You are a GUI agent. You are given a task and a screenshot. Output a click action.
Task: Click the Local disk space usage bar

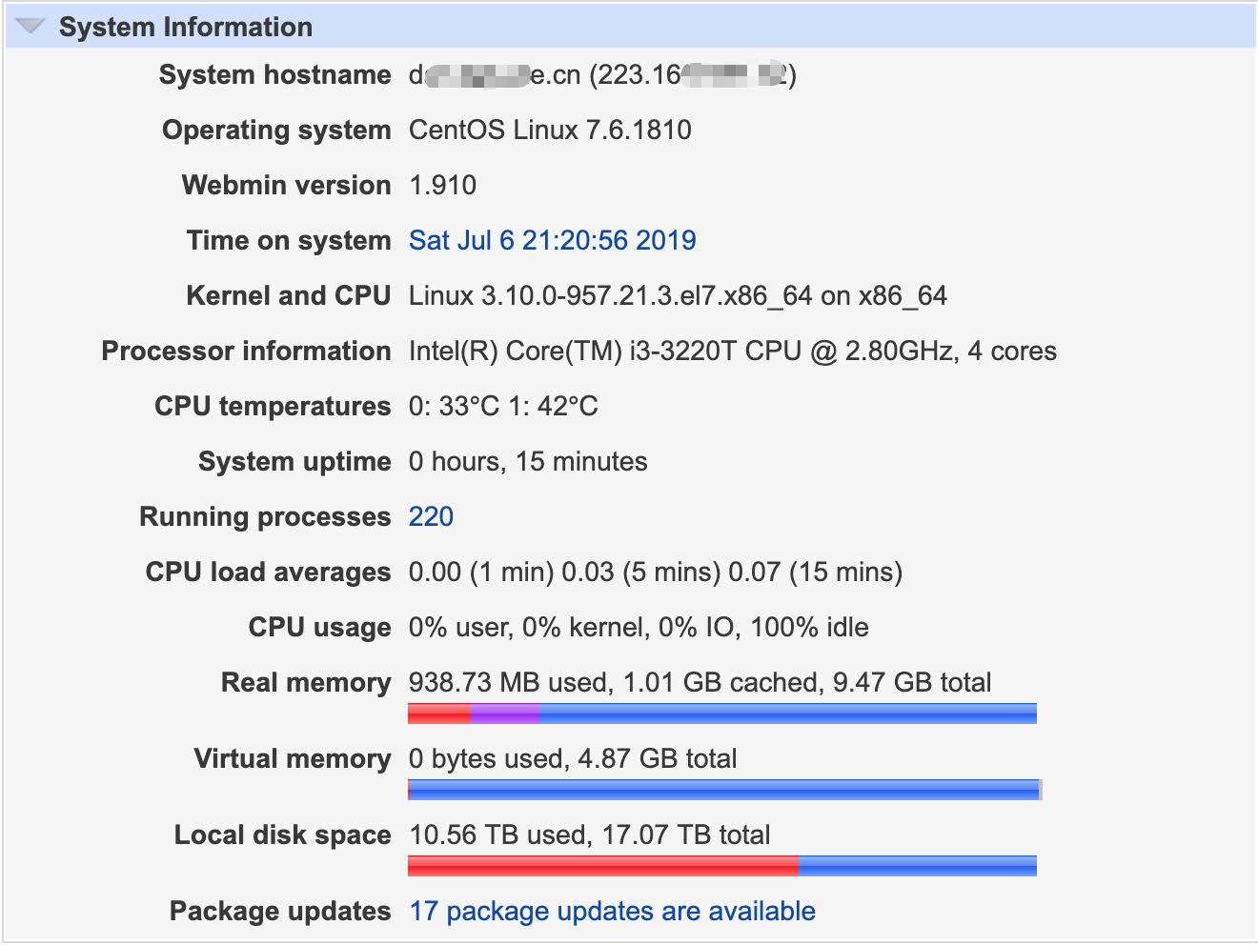coord(722,866)
